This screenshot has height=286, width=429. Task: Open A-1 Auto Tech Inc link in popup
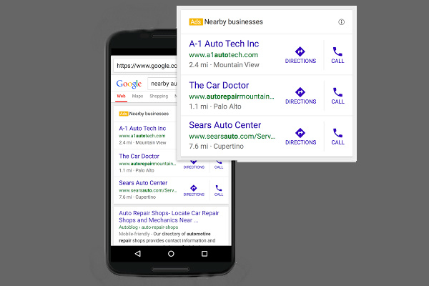224,44
